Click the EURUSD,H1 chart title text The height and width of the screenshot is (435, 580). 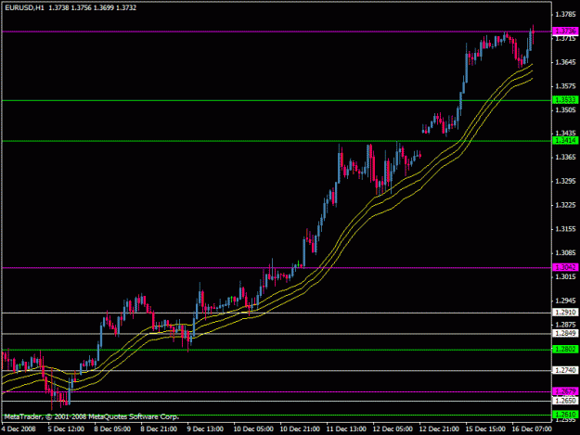(24, 7)
